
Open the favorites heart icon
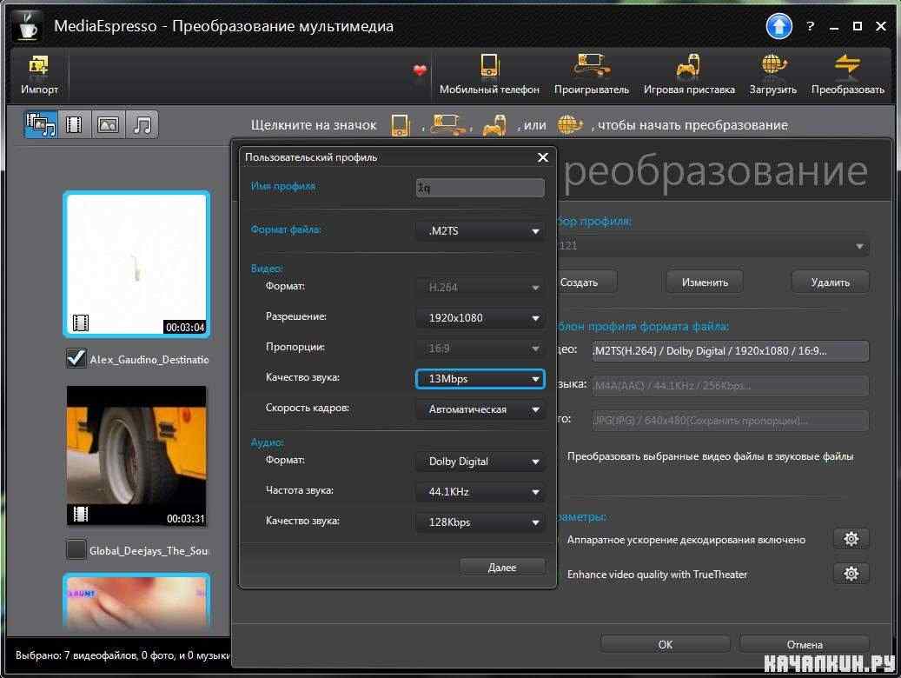coord(420,70)
